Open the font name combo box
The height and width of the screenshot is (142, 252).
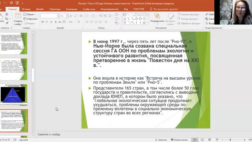tap(50, 16)
